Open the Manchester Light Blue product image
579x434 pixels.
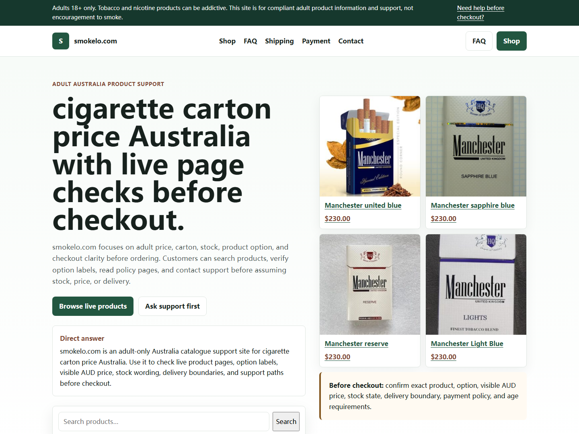point(476,285)
